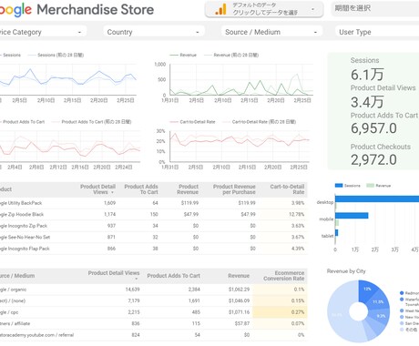Click the 9.3% slice of the pie chart

pos(381,316)
